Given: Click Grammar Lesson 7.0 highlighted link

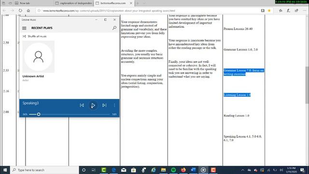Looking at the screenshot, I should 243,72.
